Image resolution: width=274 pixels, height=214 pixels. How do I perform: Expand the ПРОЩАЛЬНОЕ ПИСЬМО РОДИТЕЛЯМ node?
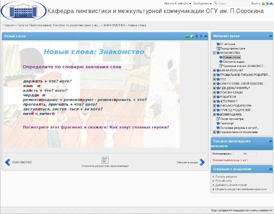click(214, 75)
